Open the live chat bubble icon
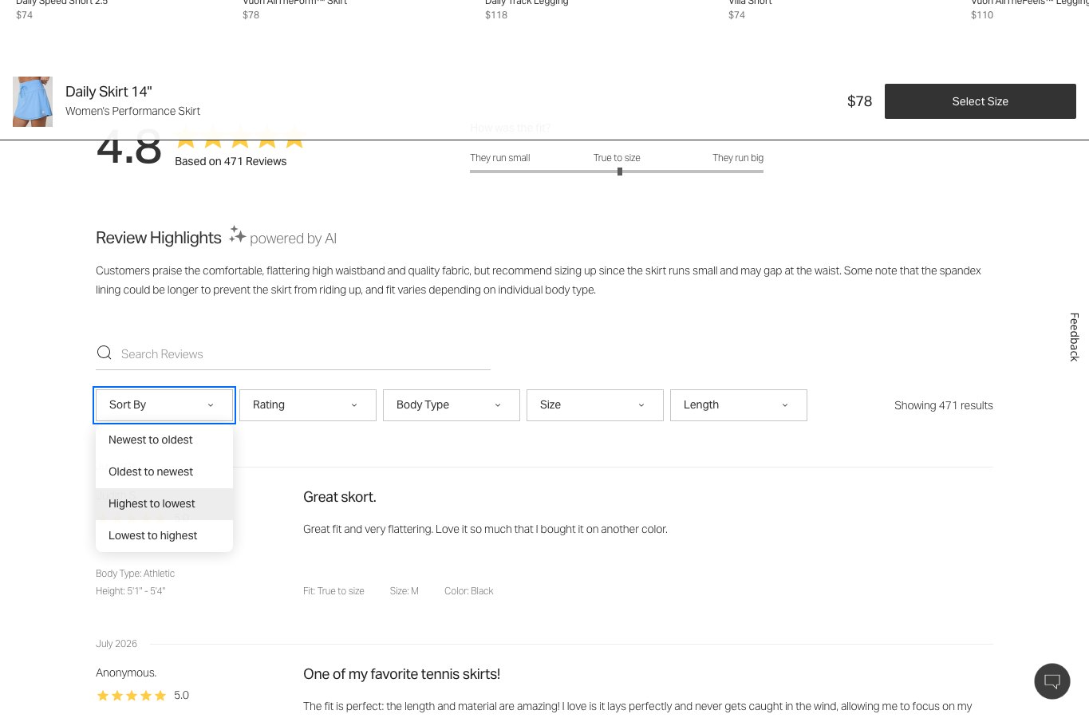This screenshot has width=1089, height=718. (1052, 681)
